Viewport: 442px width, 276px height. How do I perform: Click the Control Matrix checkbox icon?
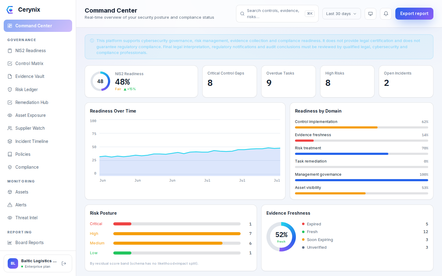10,63
